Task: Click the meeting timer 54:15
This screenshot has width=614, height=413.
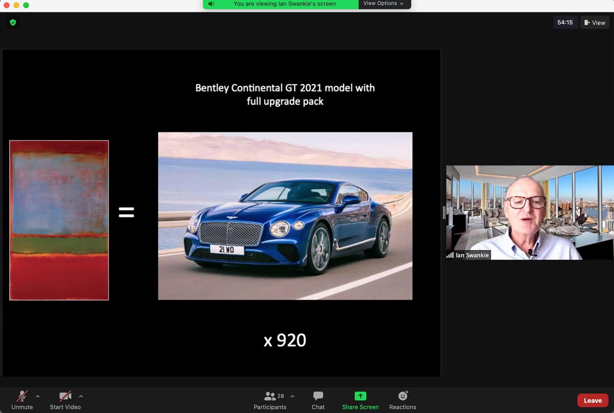Action: (565, 22)
